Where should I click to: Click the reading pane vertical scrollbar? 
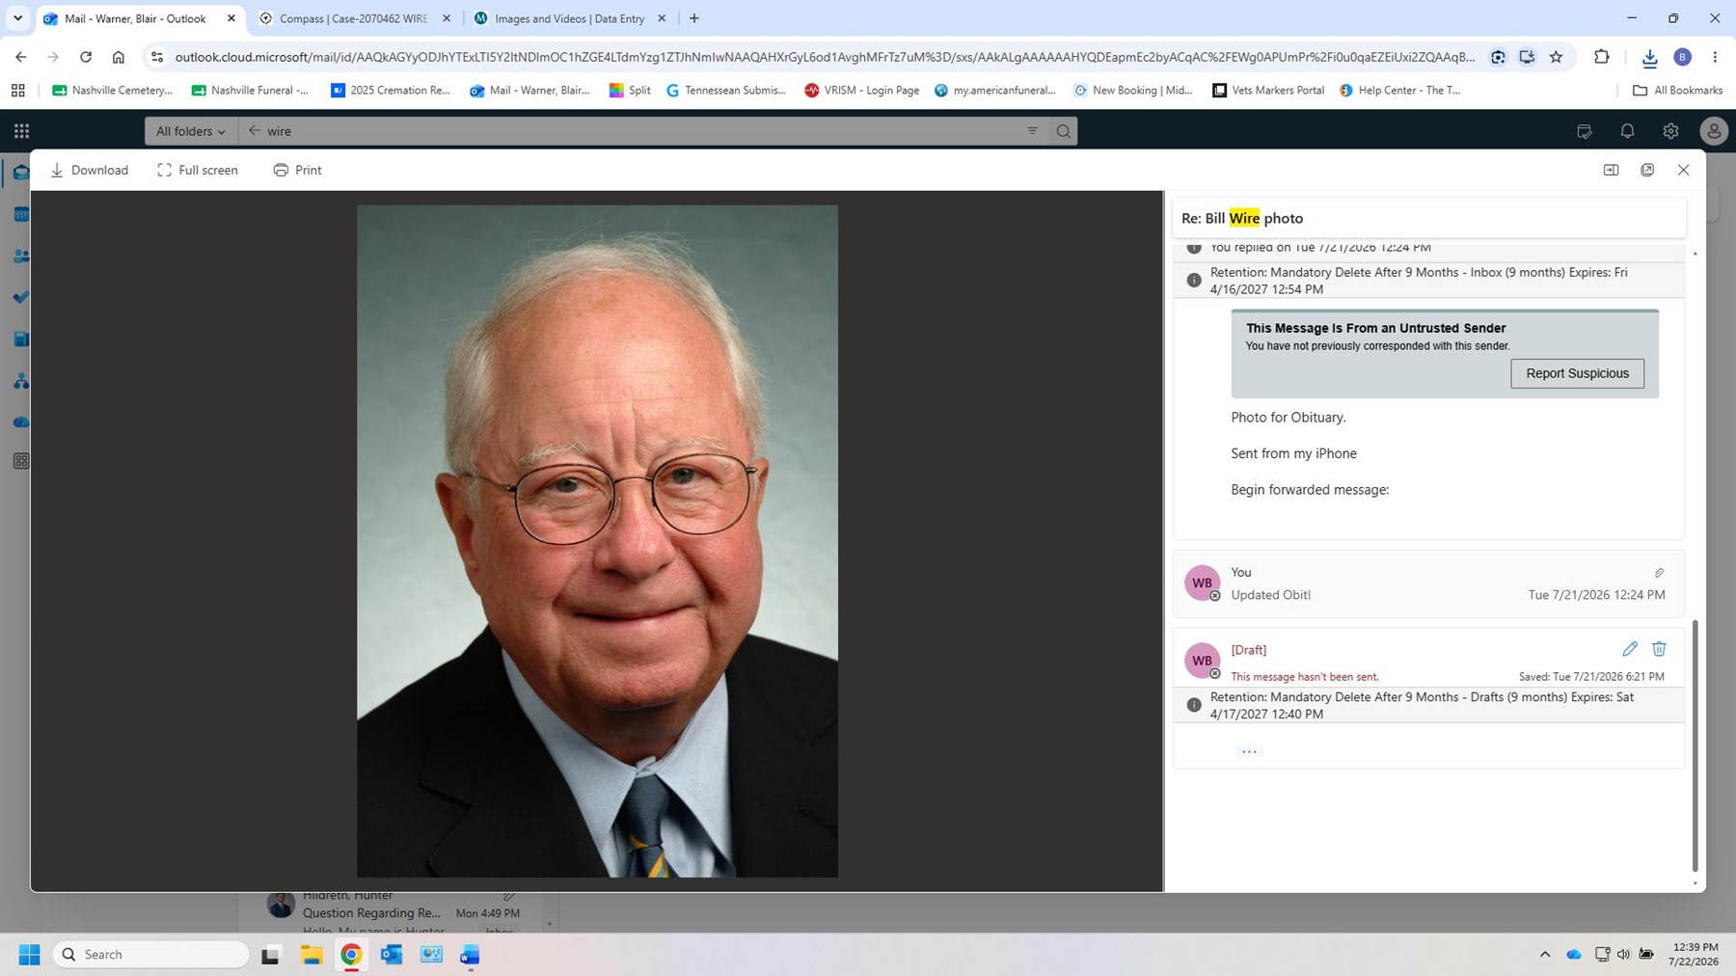1695,745
